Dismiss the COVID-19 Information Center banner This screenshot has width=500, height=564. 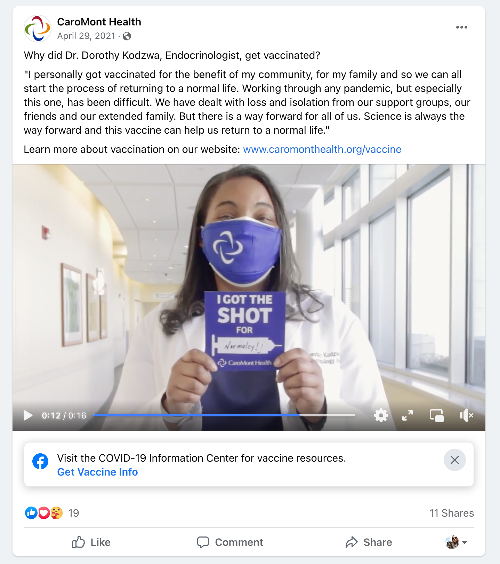click(454, 460)
